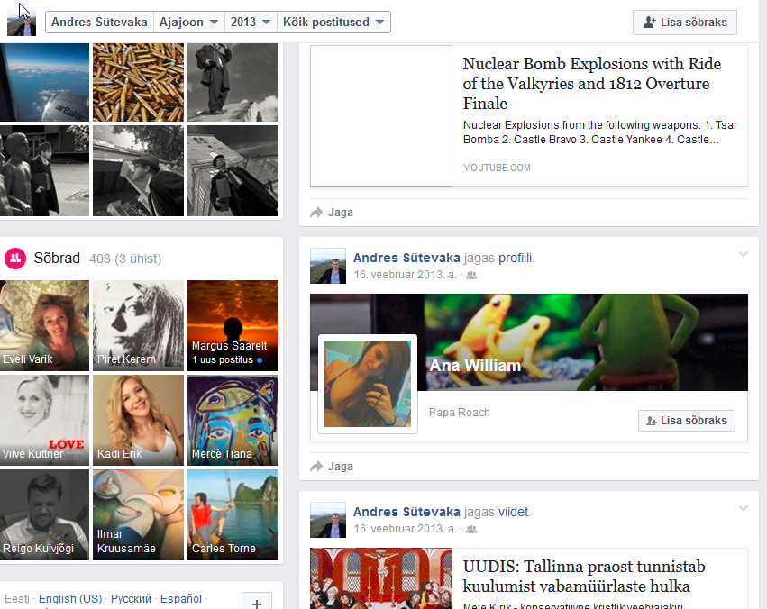Open Mercè Tiana friend thumbnail
The height and width of the screenshot is (609, 767).
[233, 421]
